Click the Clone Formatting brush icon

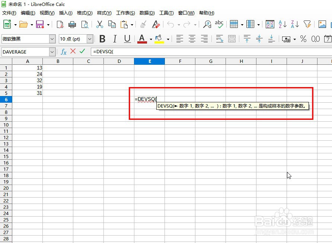tap(144, 25)
